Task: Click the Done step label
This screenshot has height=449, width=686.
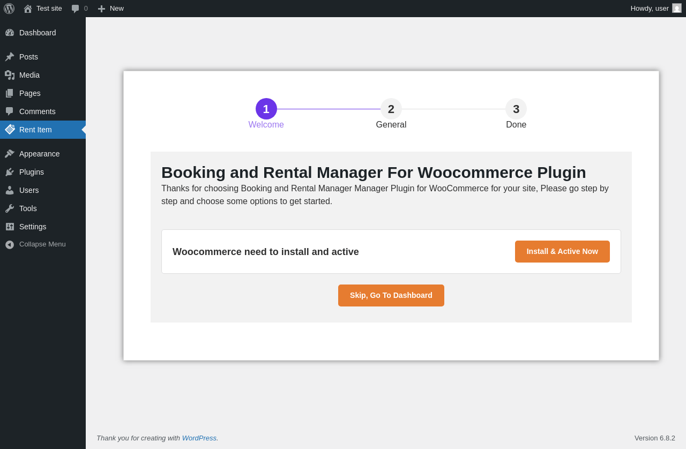Action: point(516,125)
